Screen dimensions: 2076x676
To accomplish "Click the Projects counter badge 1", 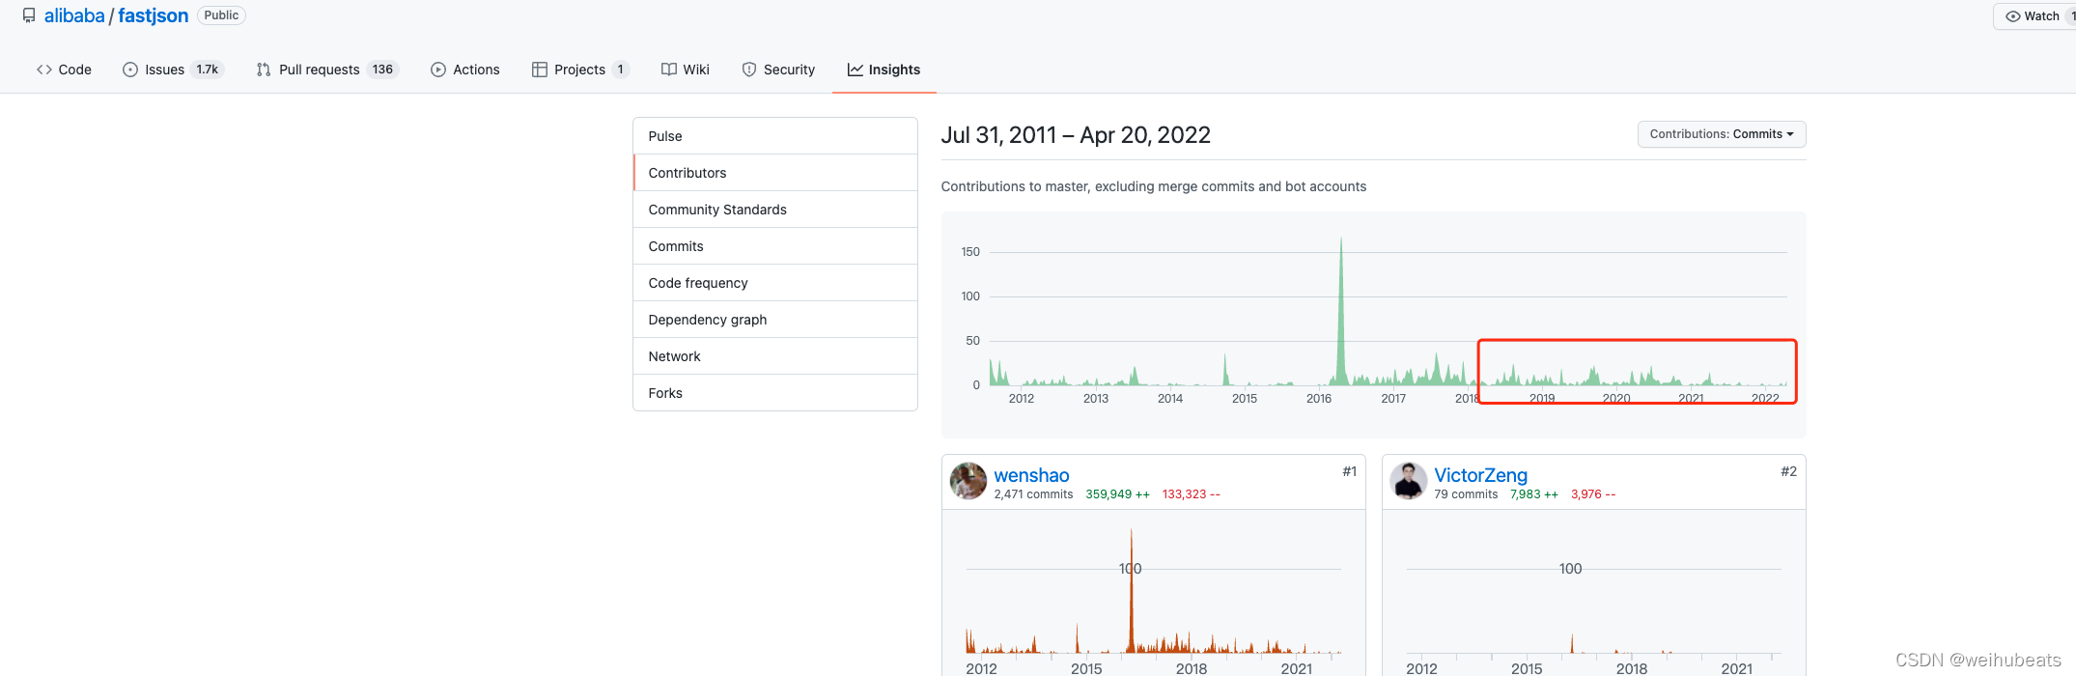I will coord(620,70).
